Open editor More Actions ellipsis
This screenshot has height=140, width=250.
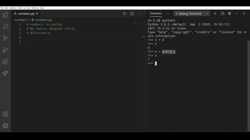[x=139, y=14]
